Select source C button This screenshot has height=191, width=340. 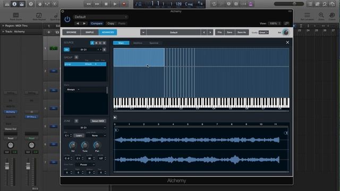[100, 43]
